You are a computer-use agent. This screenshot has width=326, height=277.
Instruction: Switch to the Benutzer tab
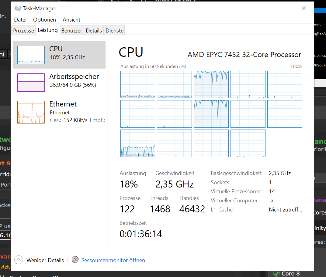point(72,31)
